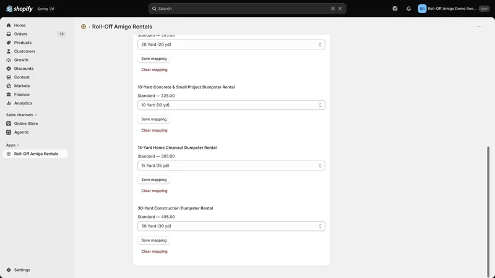The width and height of the screenshot is (495, 278).
Task: Click 10-Yard Concrete & Small Project heading
Action: pos(186,87)
